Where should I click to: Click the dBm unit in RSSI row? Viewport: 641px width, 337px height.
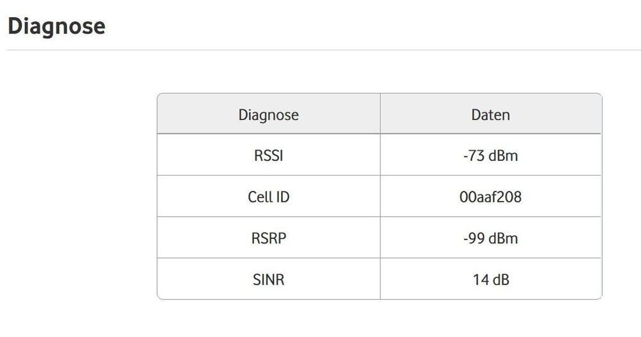503,156
